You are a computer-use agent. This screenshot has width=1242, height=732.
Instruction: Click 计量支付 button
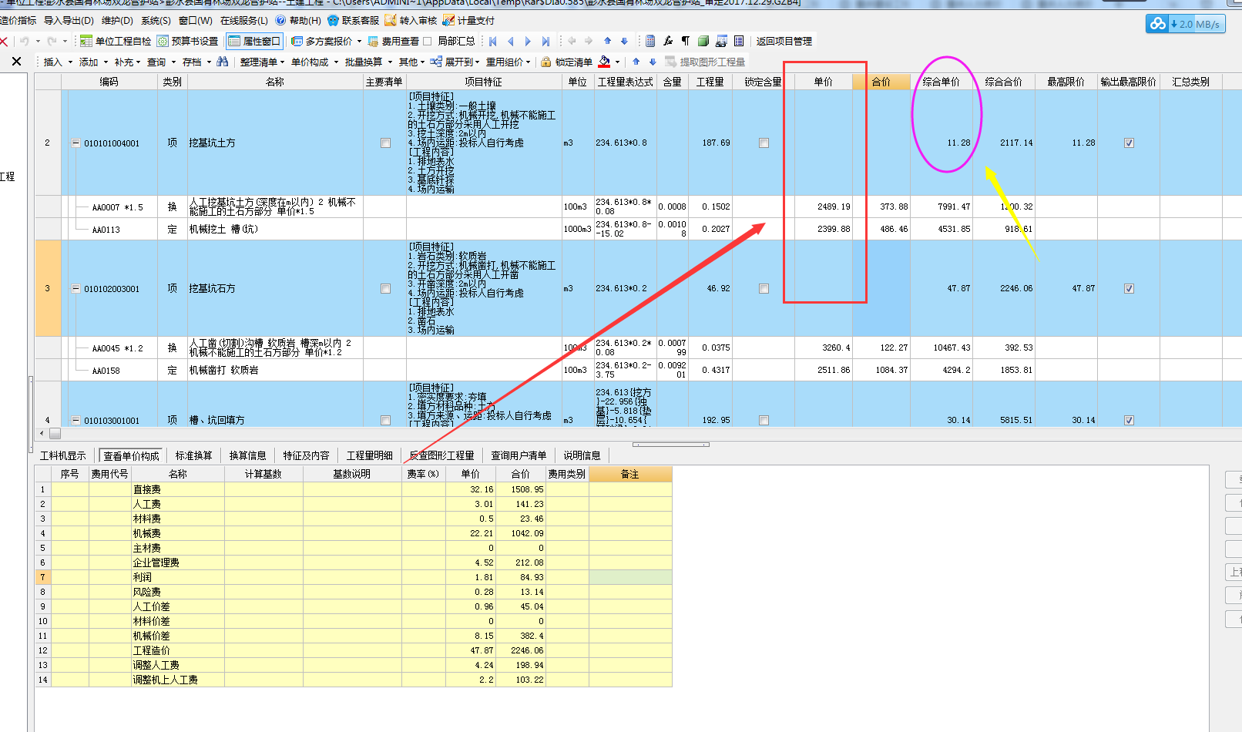[x=469, y=21]
